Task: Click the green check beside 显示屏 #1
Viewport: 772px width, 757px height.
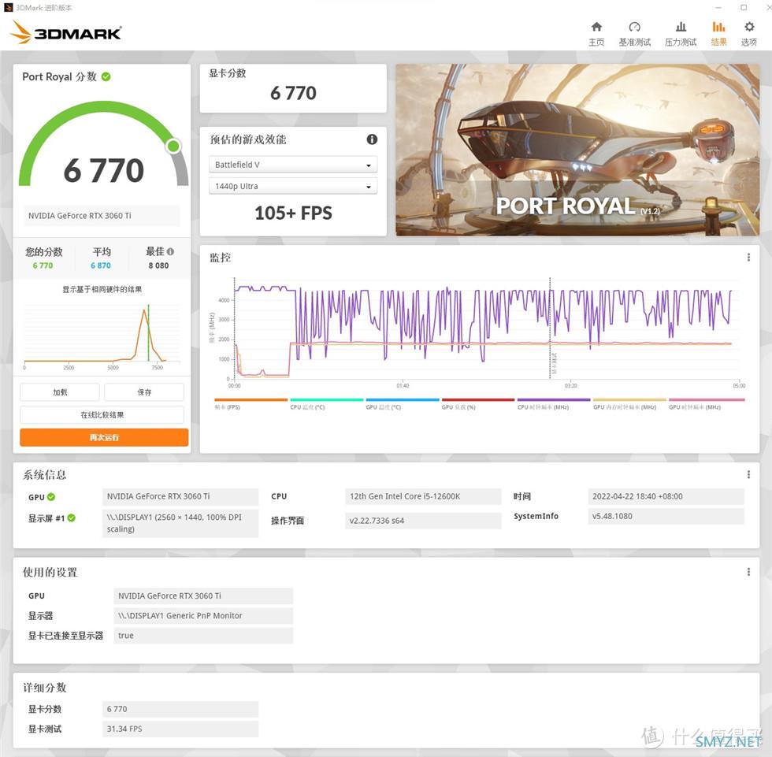Action: click(72, 518)
